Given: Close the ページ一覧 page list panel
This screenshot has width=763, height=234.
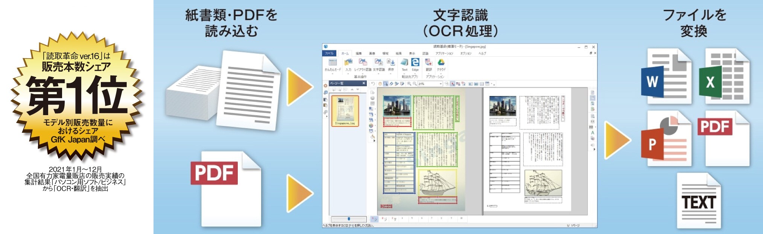Looking at the screenshot, I should (x=364, y=83).
